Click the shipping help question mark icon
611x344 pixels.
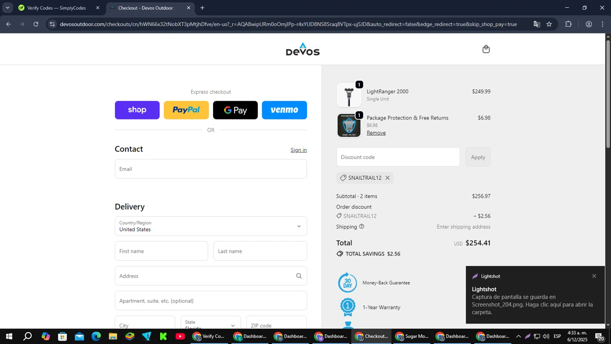[x=361, y=227]
